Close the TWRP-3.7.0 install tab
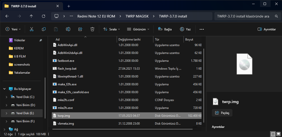 point(57,6)
